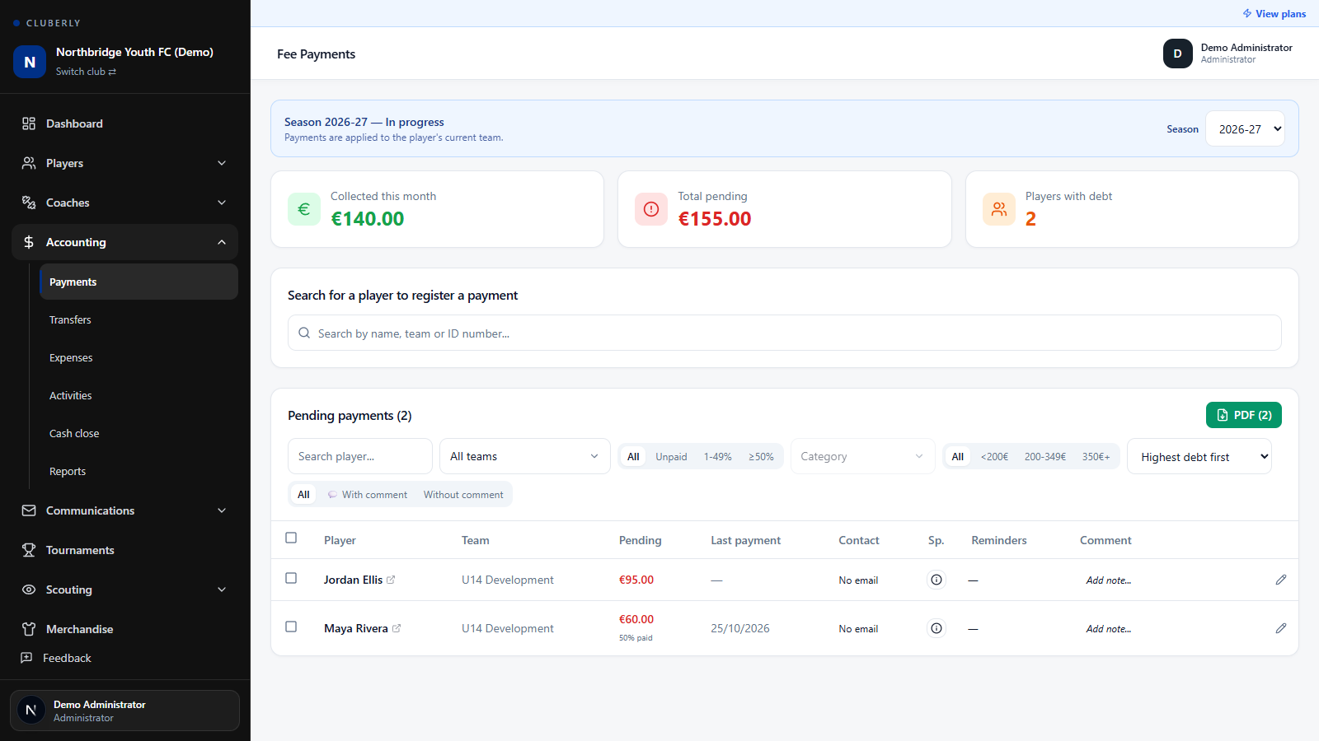Click U14 Development team for Maya Rivera
The image size is (1319, 741).
point(507,628)
